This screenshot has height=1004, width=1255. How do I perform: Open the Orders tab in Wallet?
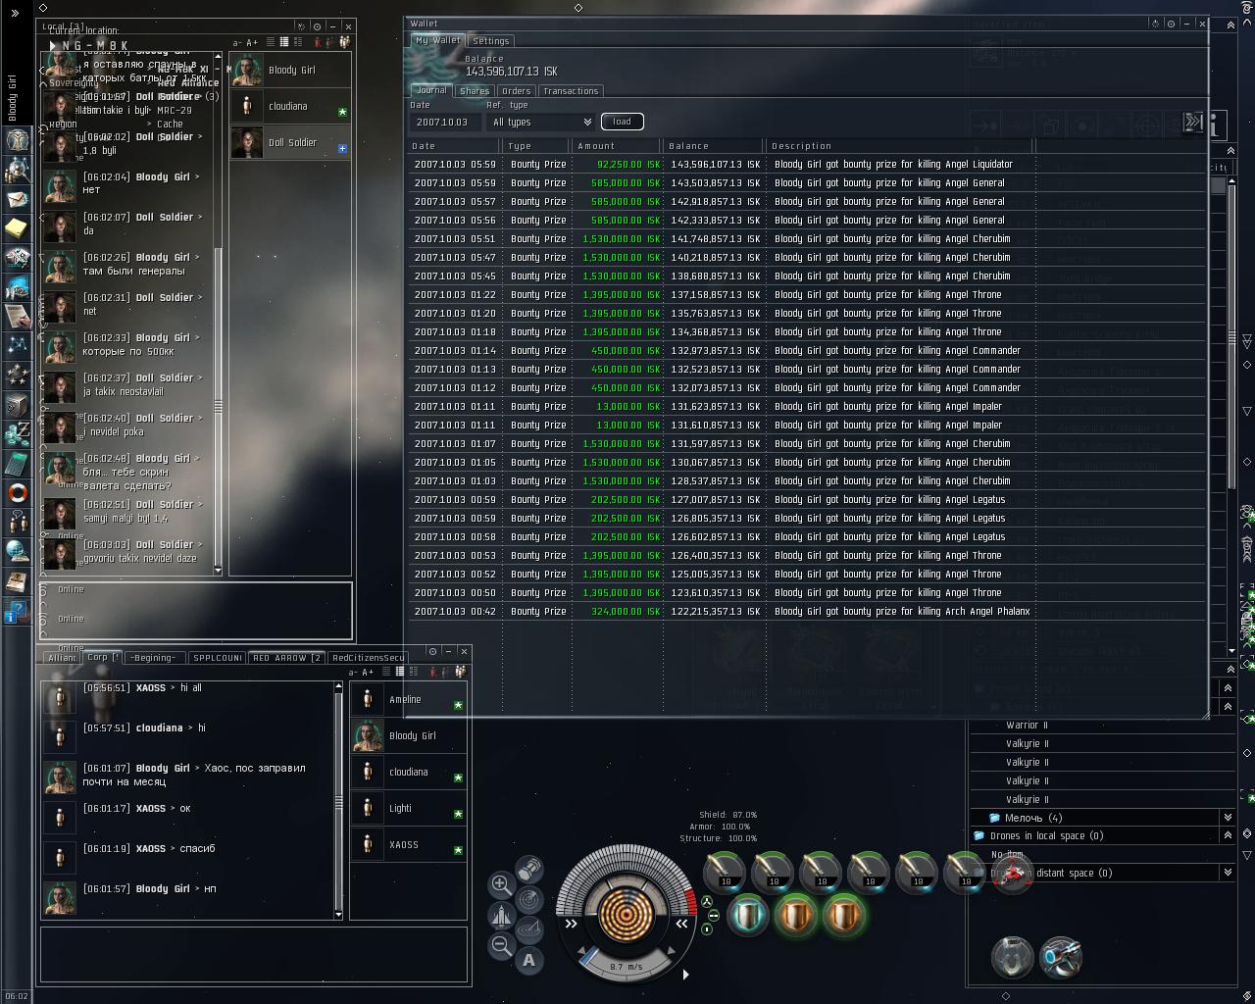click(516, 90)
